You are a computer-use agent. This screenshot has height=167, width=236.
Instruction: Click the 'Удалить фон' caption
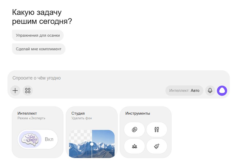coord(82,118)
